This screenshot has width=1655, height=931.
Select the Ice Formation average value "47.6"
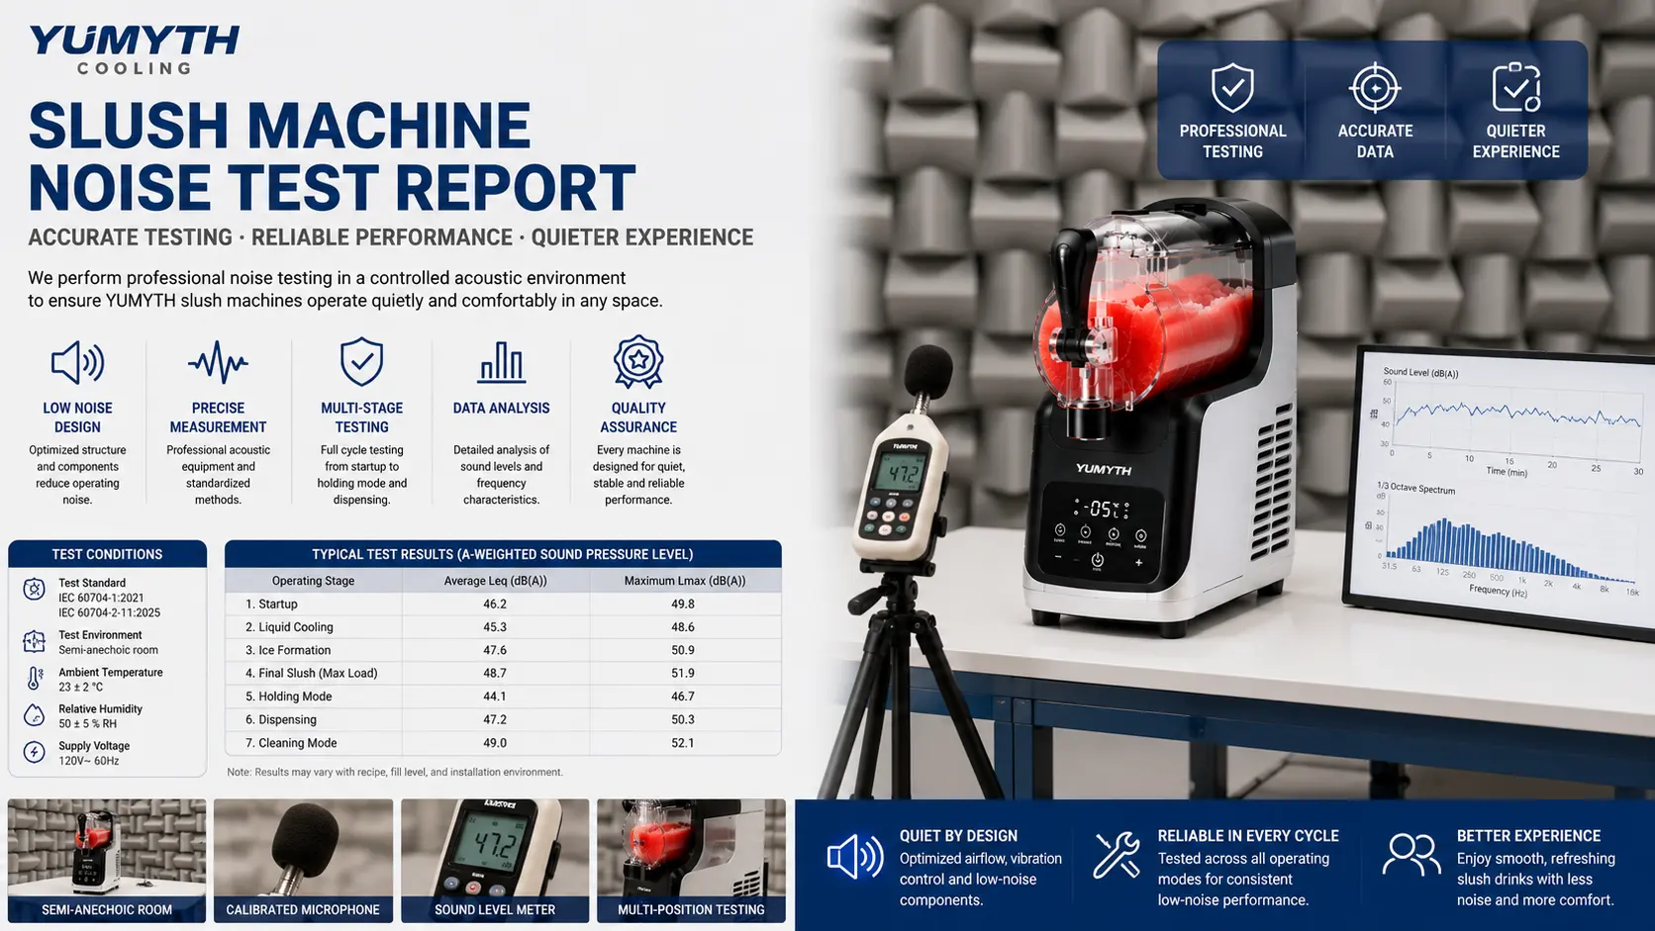[495, 650]
